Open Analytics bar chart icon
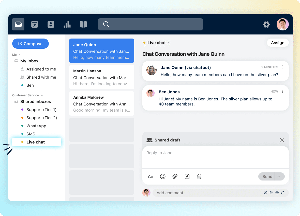This screenshot has height=216, width=300. tap(67, 24)
